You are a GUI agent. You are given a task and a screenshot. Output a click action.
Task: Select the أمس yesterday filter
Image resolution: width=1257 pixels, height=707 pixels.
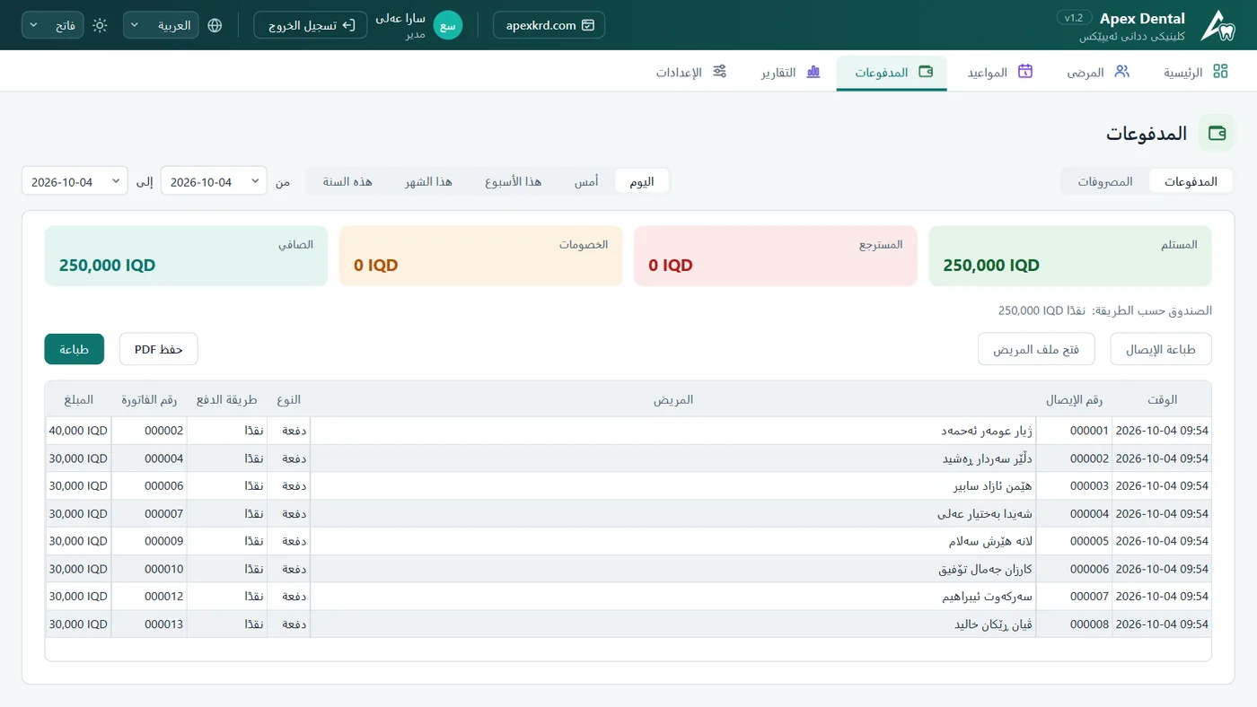point(586,181)
